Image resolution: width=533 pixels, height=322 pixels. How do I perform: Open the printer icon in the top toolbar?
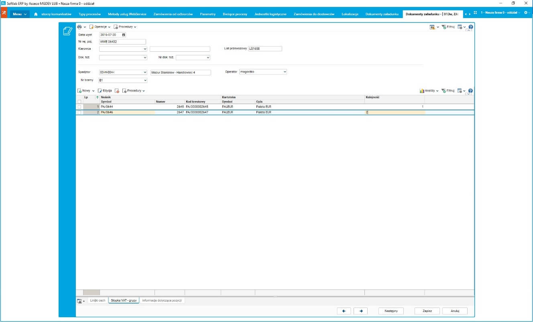click(x=79, y=27)
